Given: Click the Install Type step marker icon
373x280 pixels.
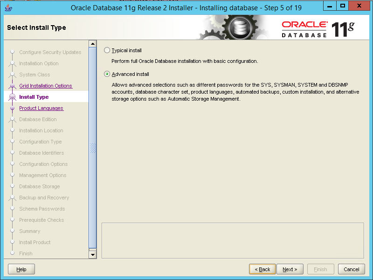Looking at the screenshot, I should click(x=12, y=97).
